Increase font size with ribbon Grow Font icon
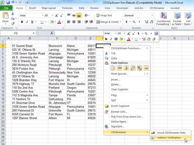194x145 pixels. [57, 16]
